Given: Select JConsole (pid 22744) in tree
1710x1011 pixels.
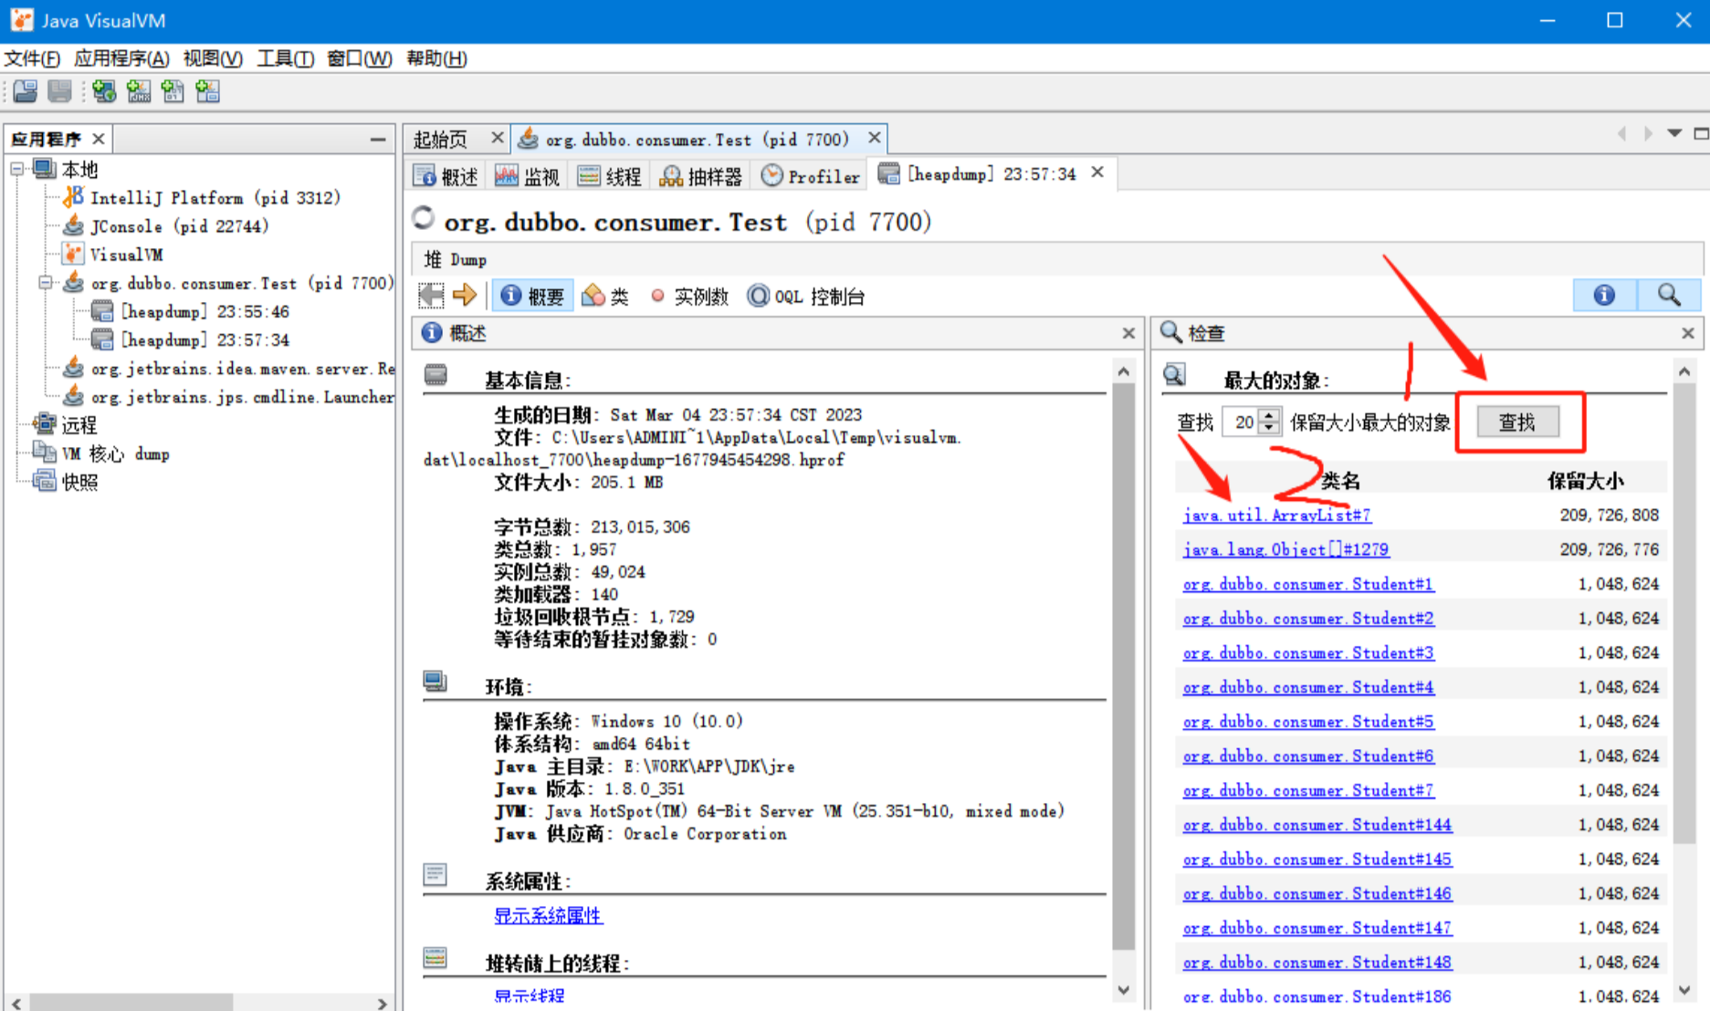Looking at the screenshot, I should tap(166, 226).
